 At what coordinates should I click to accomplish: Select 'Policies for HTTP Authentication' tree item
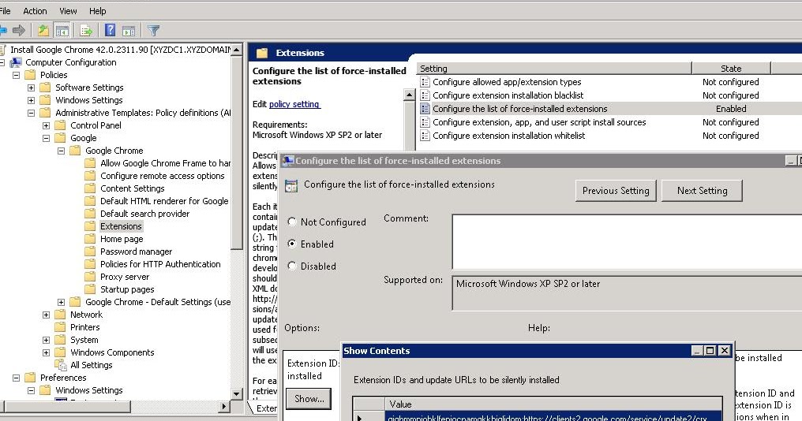160,264
